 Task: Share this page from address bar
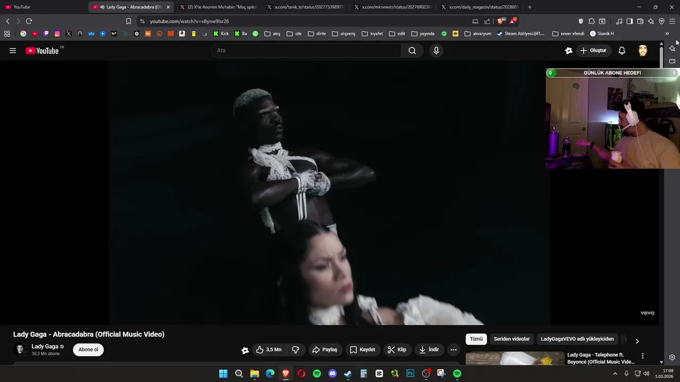point(487,21)
